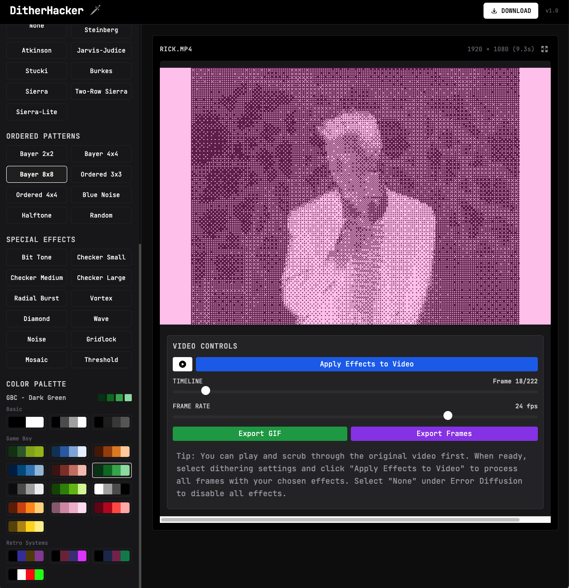
Task: Select the mauve-pink palette
Action: pos(69,508)
